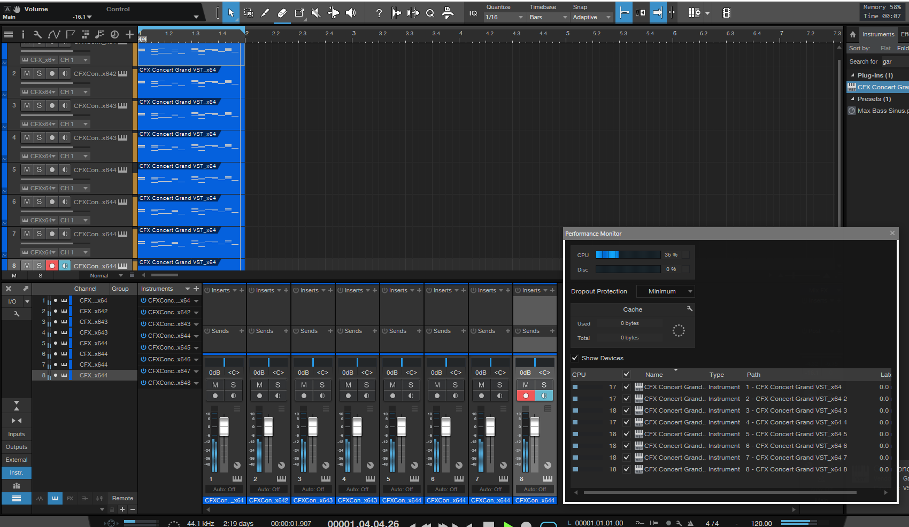Open Dropout Protection Minimum dropdown
The height and width of the screenshot is (527, 909).
[665, 291]
